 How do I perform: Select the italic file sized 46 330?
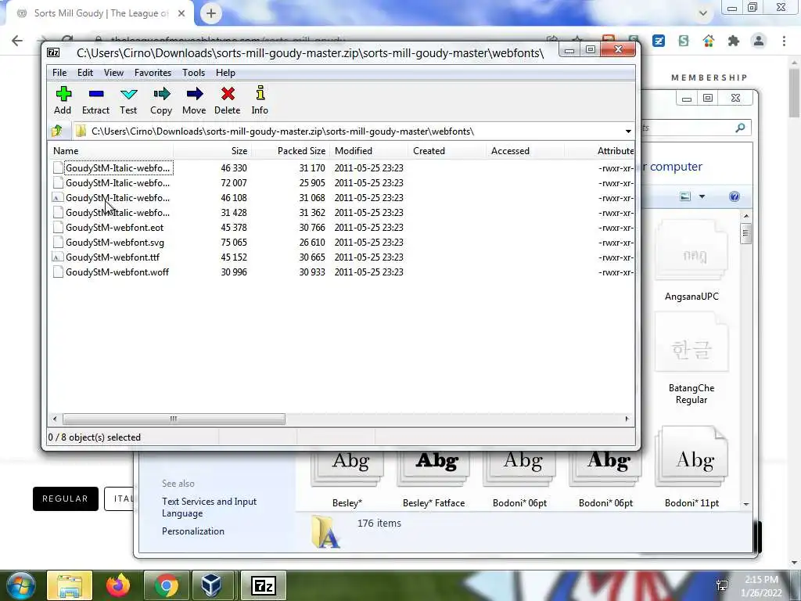[x=117, y=167]
